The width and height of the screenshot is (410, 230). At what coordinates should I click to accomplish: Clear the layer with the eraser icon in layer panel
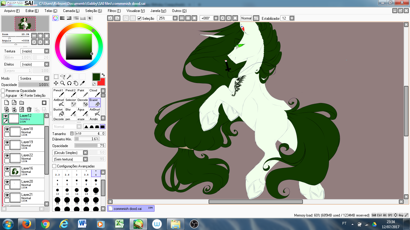[x=22, y=110]
